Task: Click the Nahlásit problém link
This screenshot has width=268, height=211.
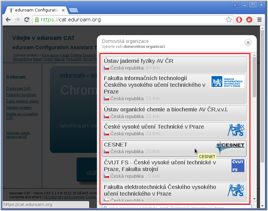Action: coord(19,108)
